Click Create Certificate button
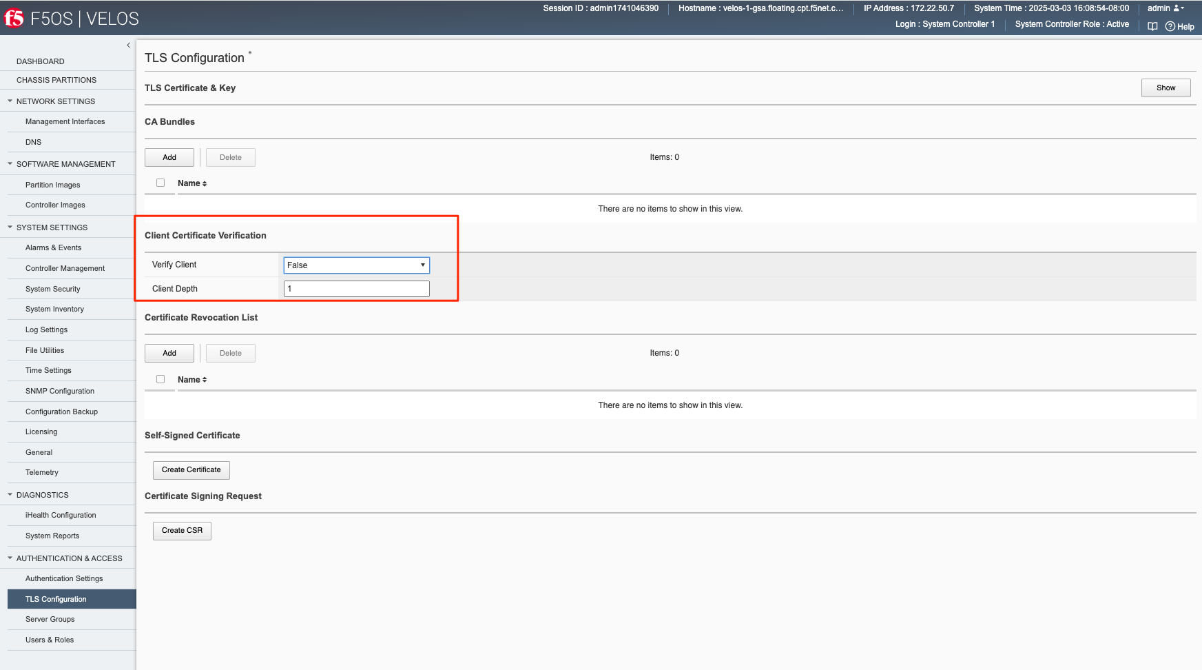The image size is (1202, 670). [191, 470]
